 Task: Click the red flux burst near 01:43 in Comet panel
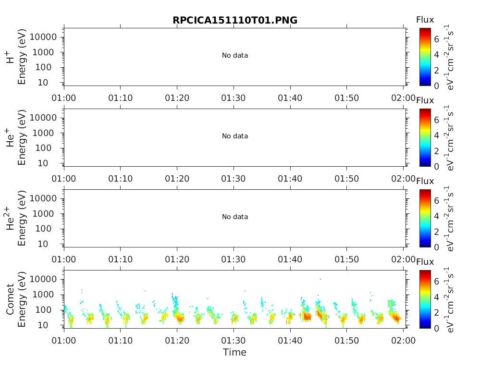tap(306, 317)
